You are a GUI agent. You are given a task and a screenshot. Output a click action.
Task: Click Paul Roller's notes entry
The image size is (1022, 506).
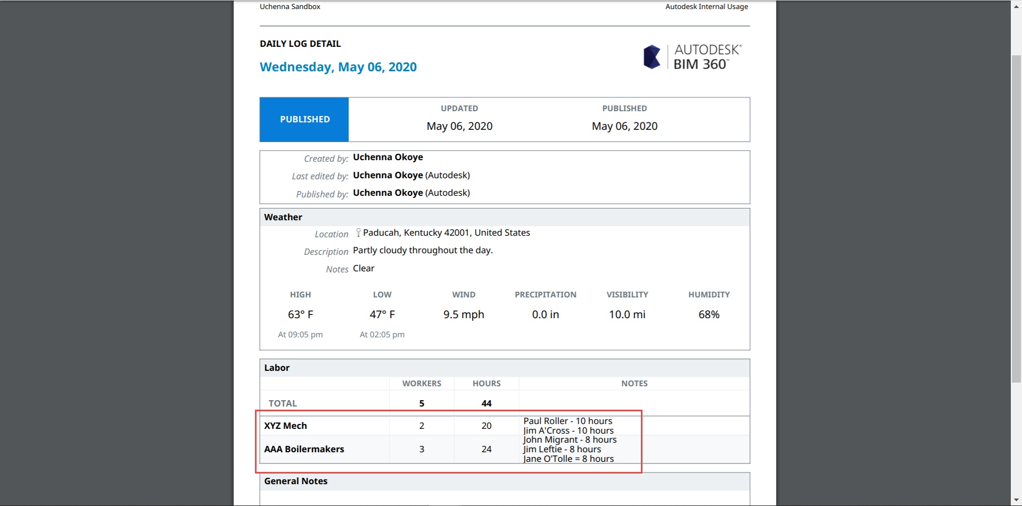(567, 420)
